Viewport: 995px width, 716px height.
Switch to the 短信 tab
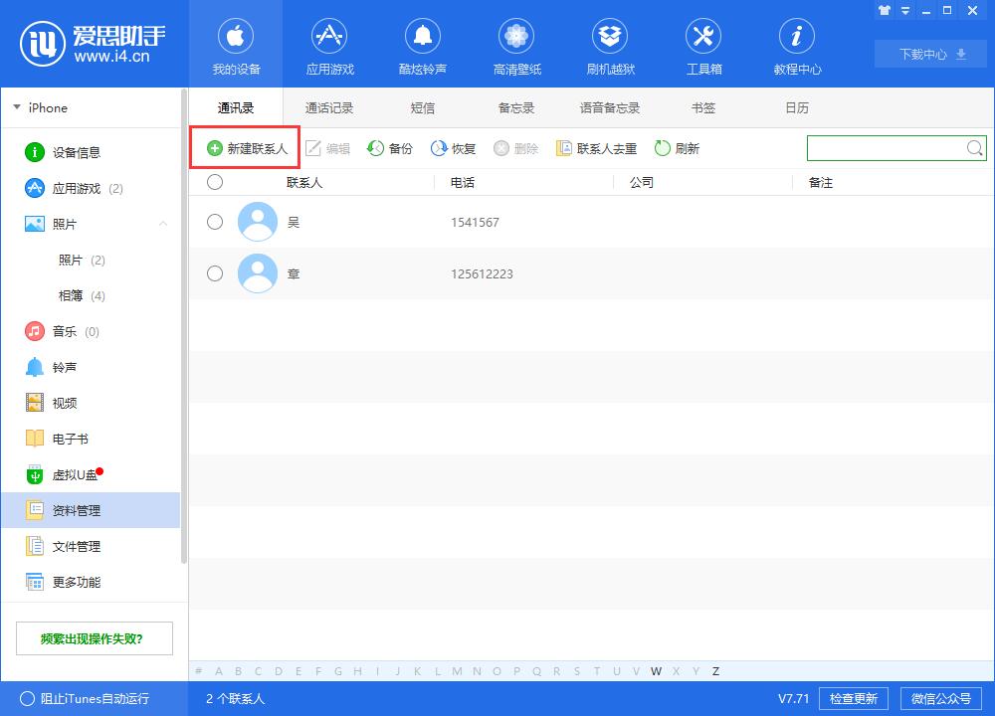pyautogui.click(x=422, y=107)
